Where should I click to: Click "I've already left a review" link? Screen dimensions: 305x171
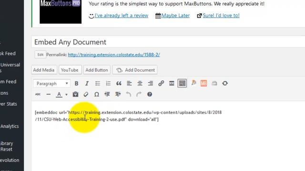(x=122, y=16)
